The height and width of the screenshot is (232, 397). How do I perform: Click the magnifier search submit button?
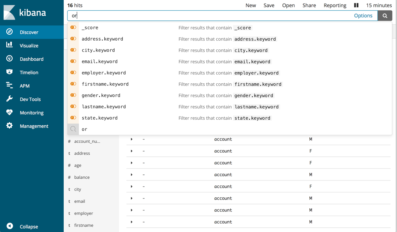pyautogui.click(x=385, y=16)
